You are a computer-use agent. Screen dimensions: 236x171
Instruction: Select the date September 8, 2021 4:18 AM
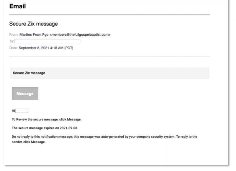46,48
